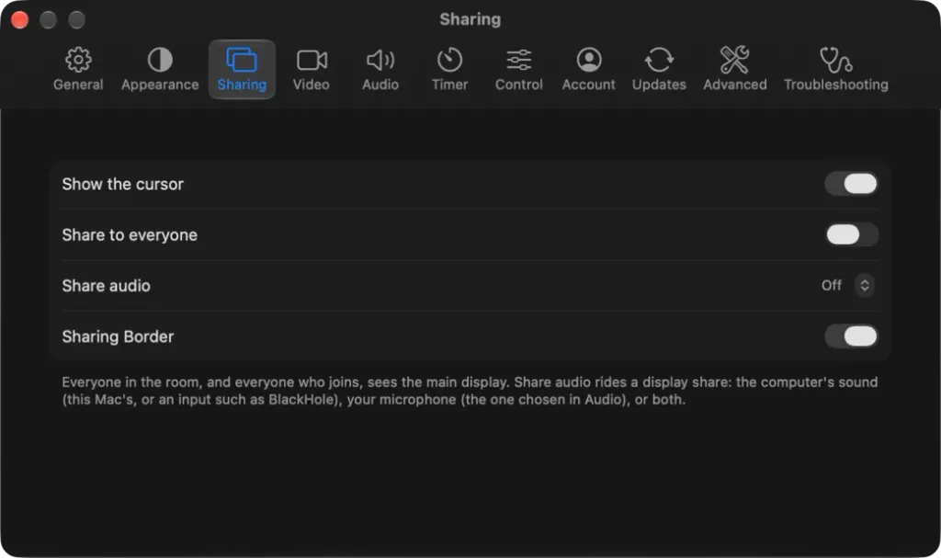941x558 pixels.
Task: Open the Account settings pane
Action: (589, 69)
